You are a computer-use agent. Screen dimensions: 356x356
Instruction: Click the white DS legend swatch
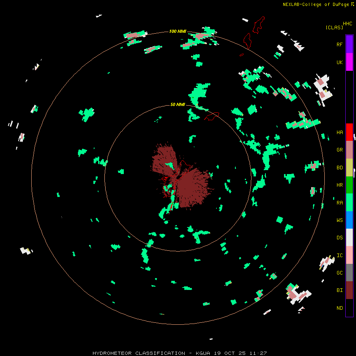point(349,237)
